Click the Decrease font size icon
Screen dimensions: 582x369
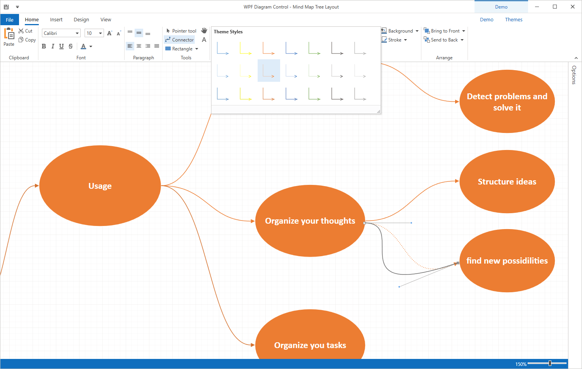[x=119, y=33]
